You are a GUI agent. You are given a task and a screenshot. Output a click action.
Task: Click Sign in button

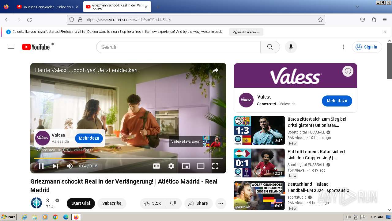[367, 47]
